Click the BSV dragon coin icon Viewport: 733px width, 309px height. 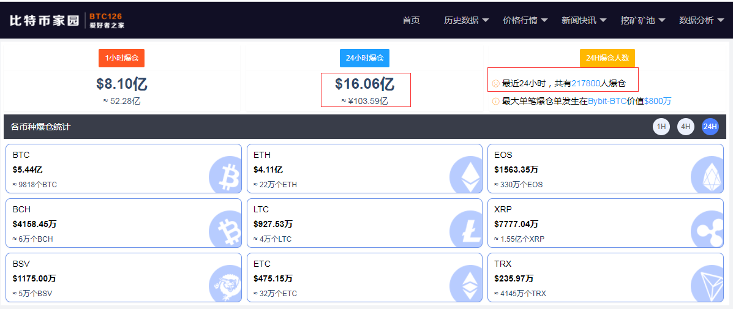tap(225, 285)
